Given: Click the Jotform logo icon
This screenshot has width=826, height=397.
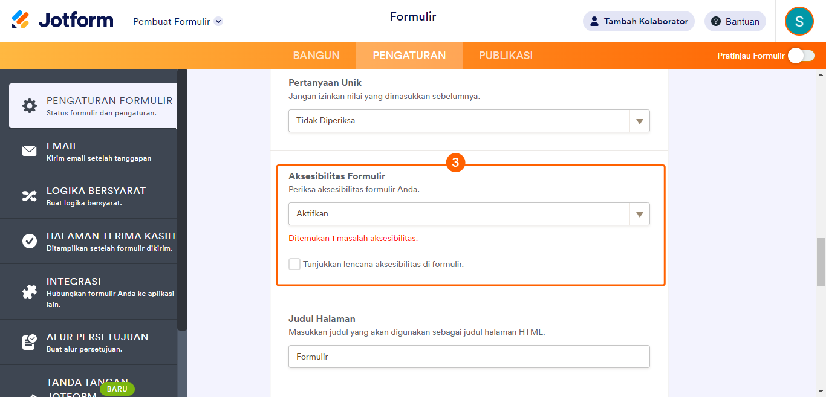Looking at the screenshot, I should (21, 20).
